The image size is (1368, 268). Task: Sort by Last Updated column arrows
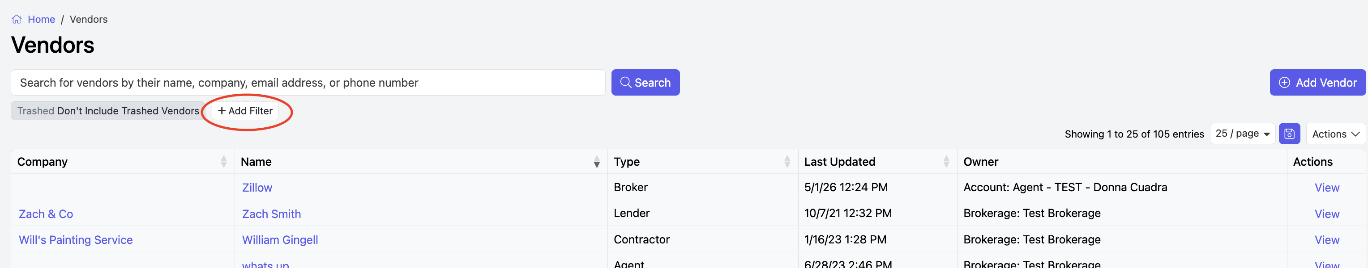point(946,162)
